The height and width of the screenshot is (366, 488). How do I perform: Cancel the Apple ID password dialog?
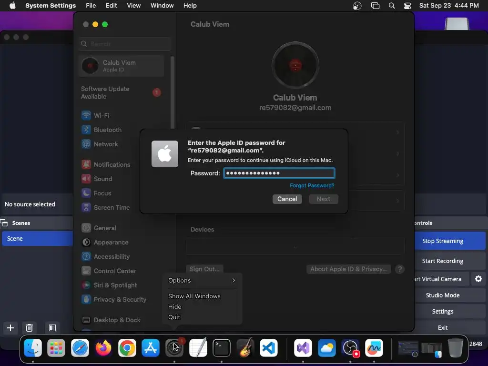[287, 199]
